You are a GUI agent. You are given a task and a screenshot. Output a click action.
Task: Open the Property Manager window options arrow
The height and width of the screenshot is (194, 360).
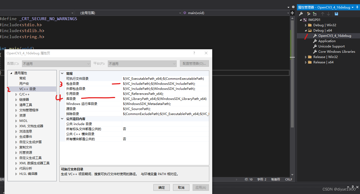tap(353, 7)
